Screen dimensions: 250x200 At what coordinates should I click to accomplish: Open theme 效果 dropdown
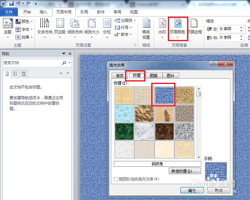tap(24, 37)
